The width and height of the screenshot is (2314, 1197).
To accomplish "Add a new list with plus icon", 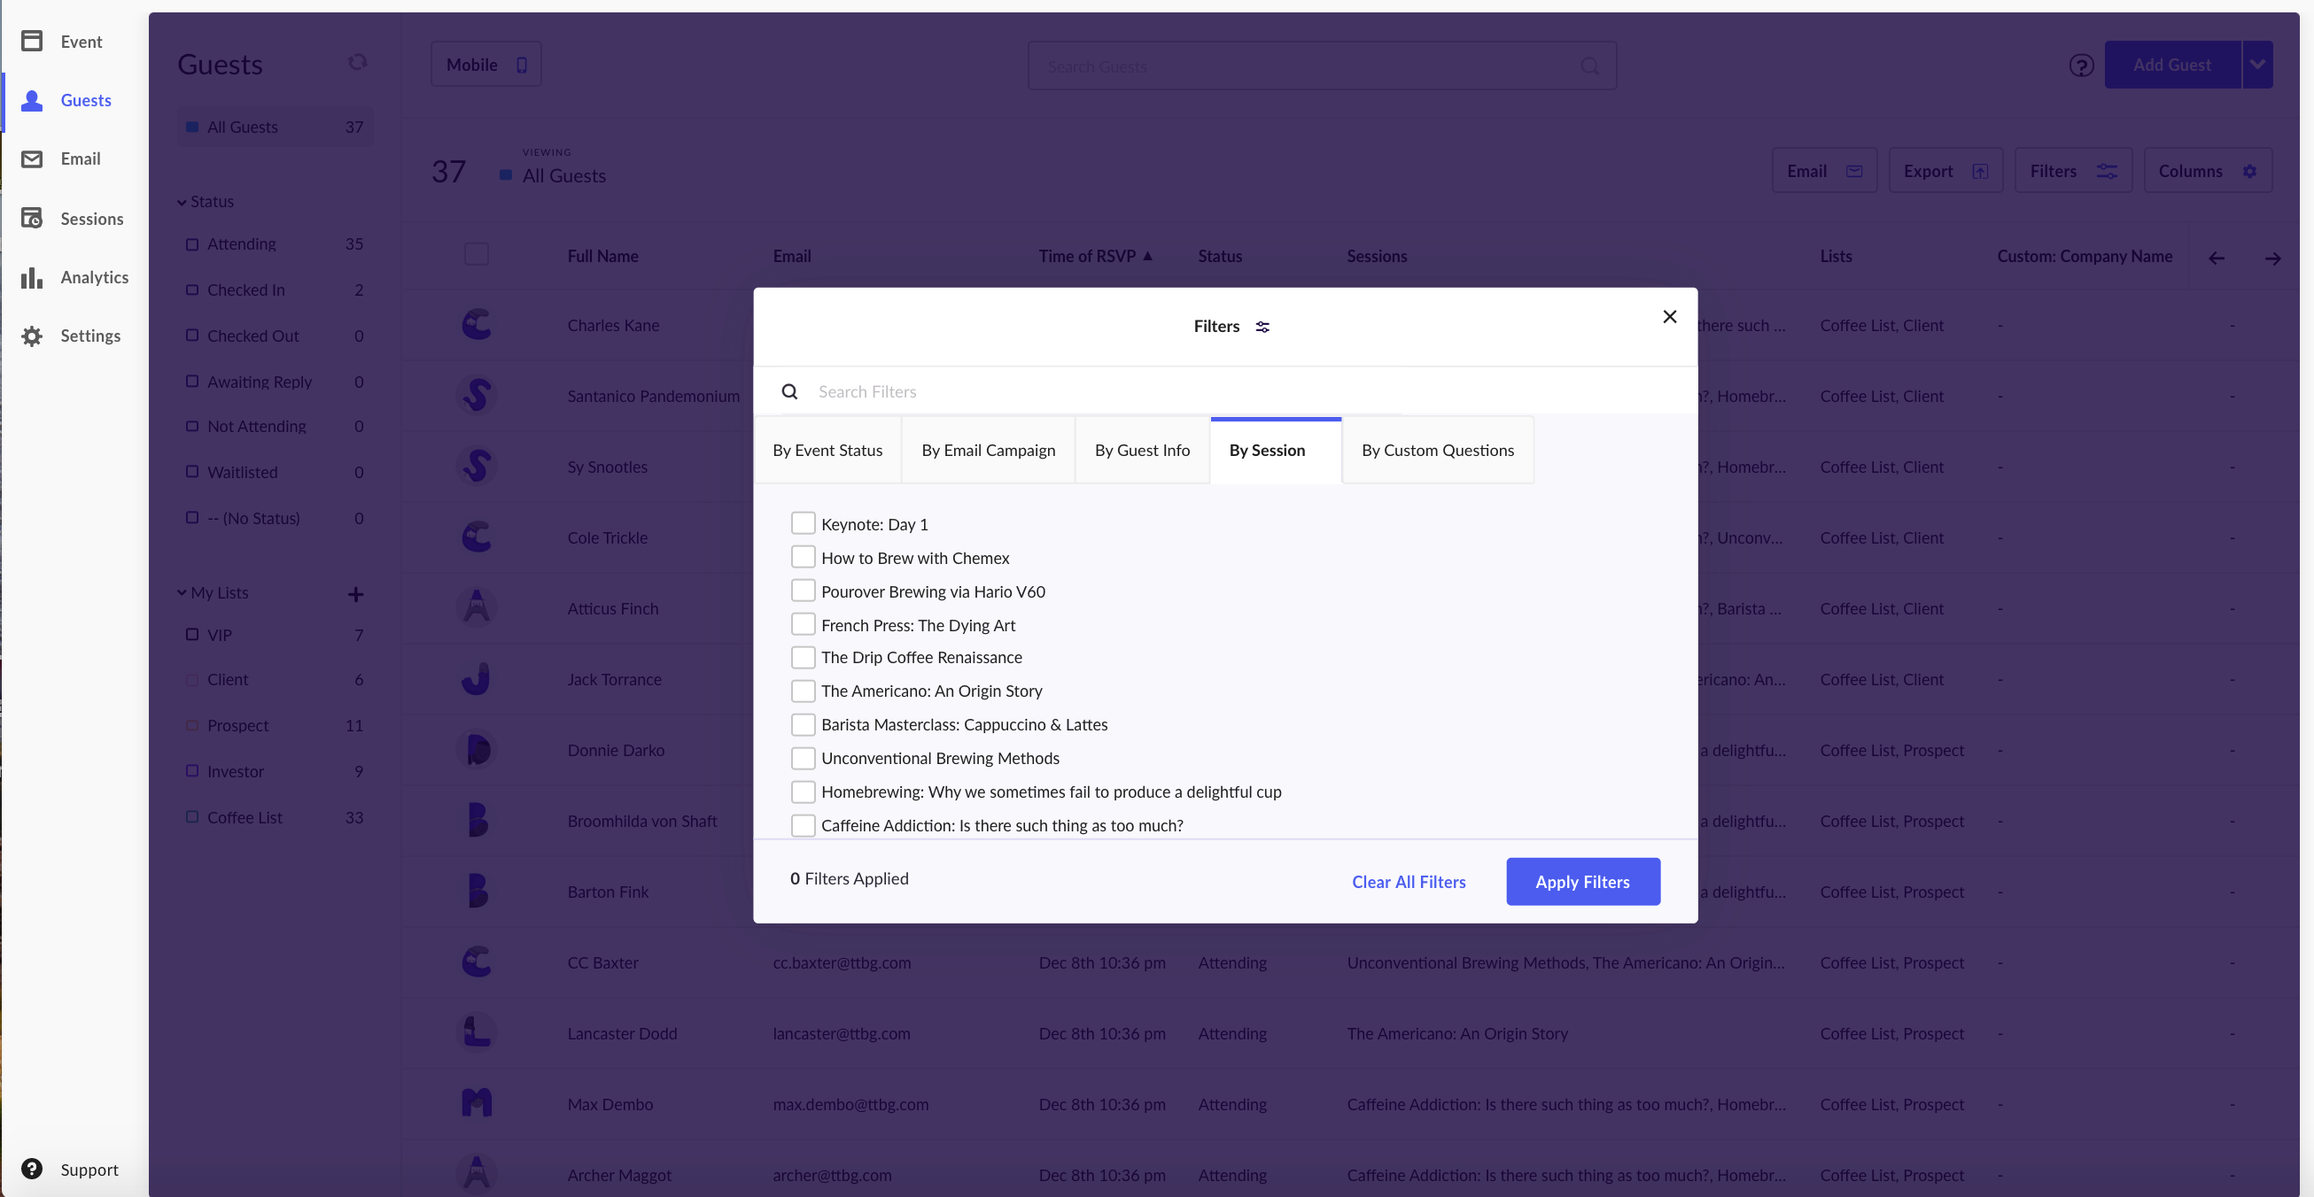I will pyautogui.click(x=356, y=593).
